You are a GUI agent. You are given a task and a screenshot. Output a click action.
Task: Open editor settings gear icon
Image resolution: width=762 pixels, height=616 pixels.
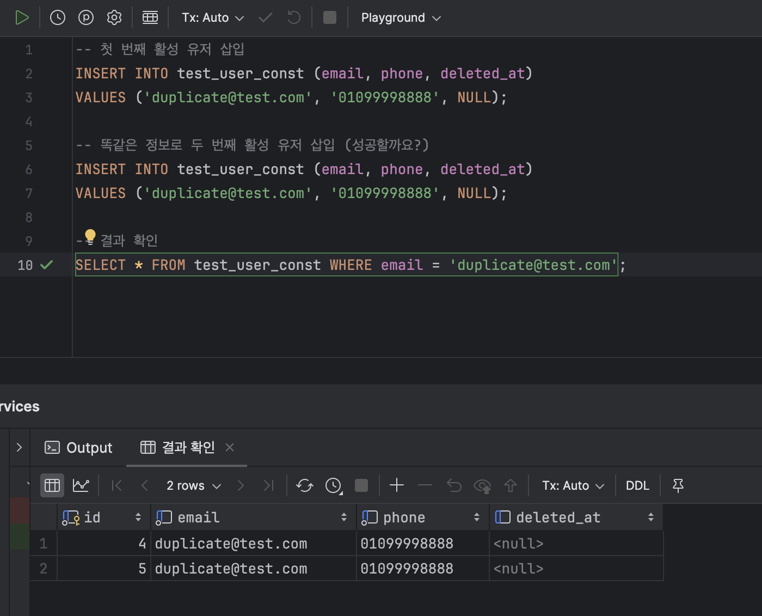pos(114,17)
